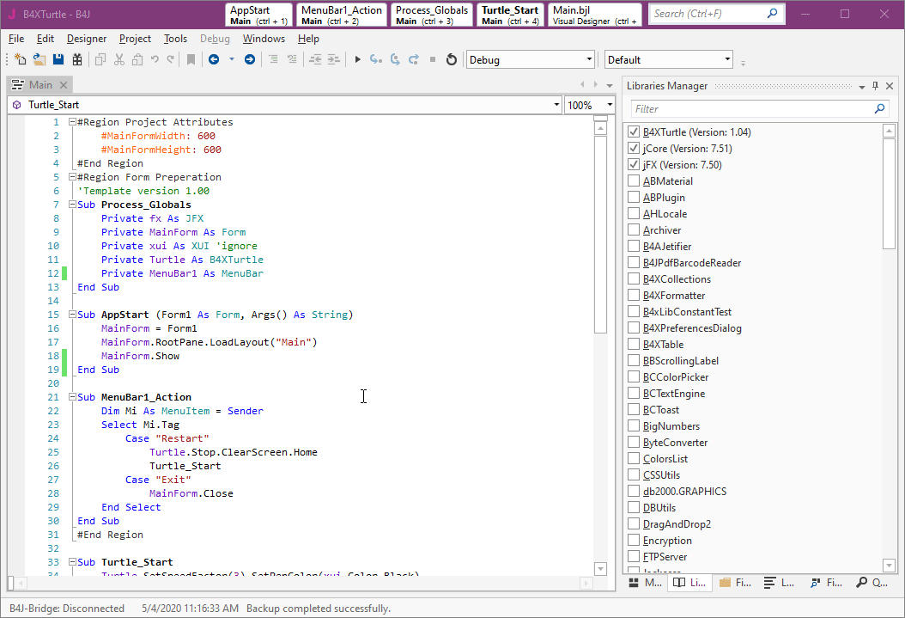The height and width of the screenshot is (618, 905).
Task: Save the project using the floppy disk icon
Action: (58, 59)
